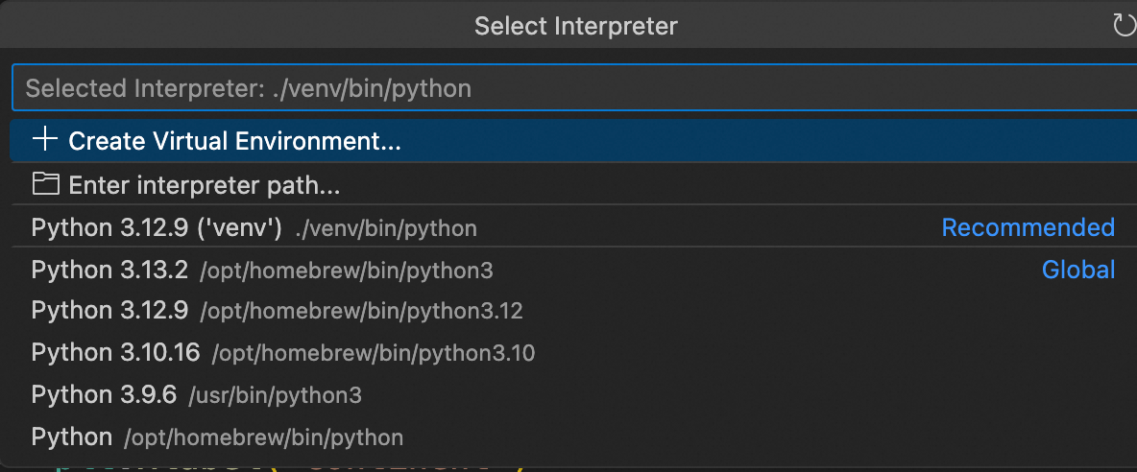The height and width of the screenshot is (472, 1137).
Task: Choose Create Virtual Environment... option
Action: [x=574, y=140]
